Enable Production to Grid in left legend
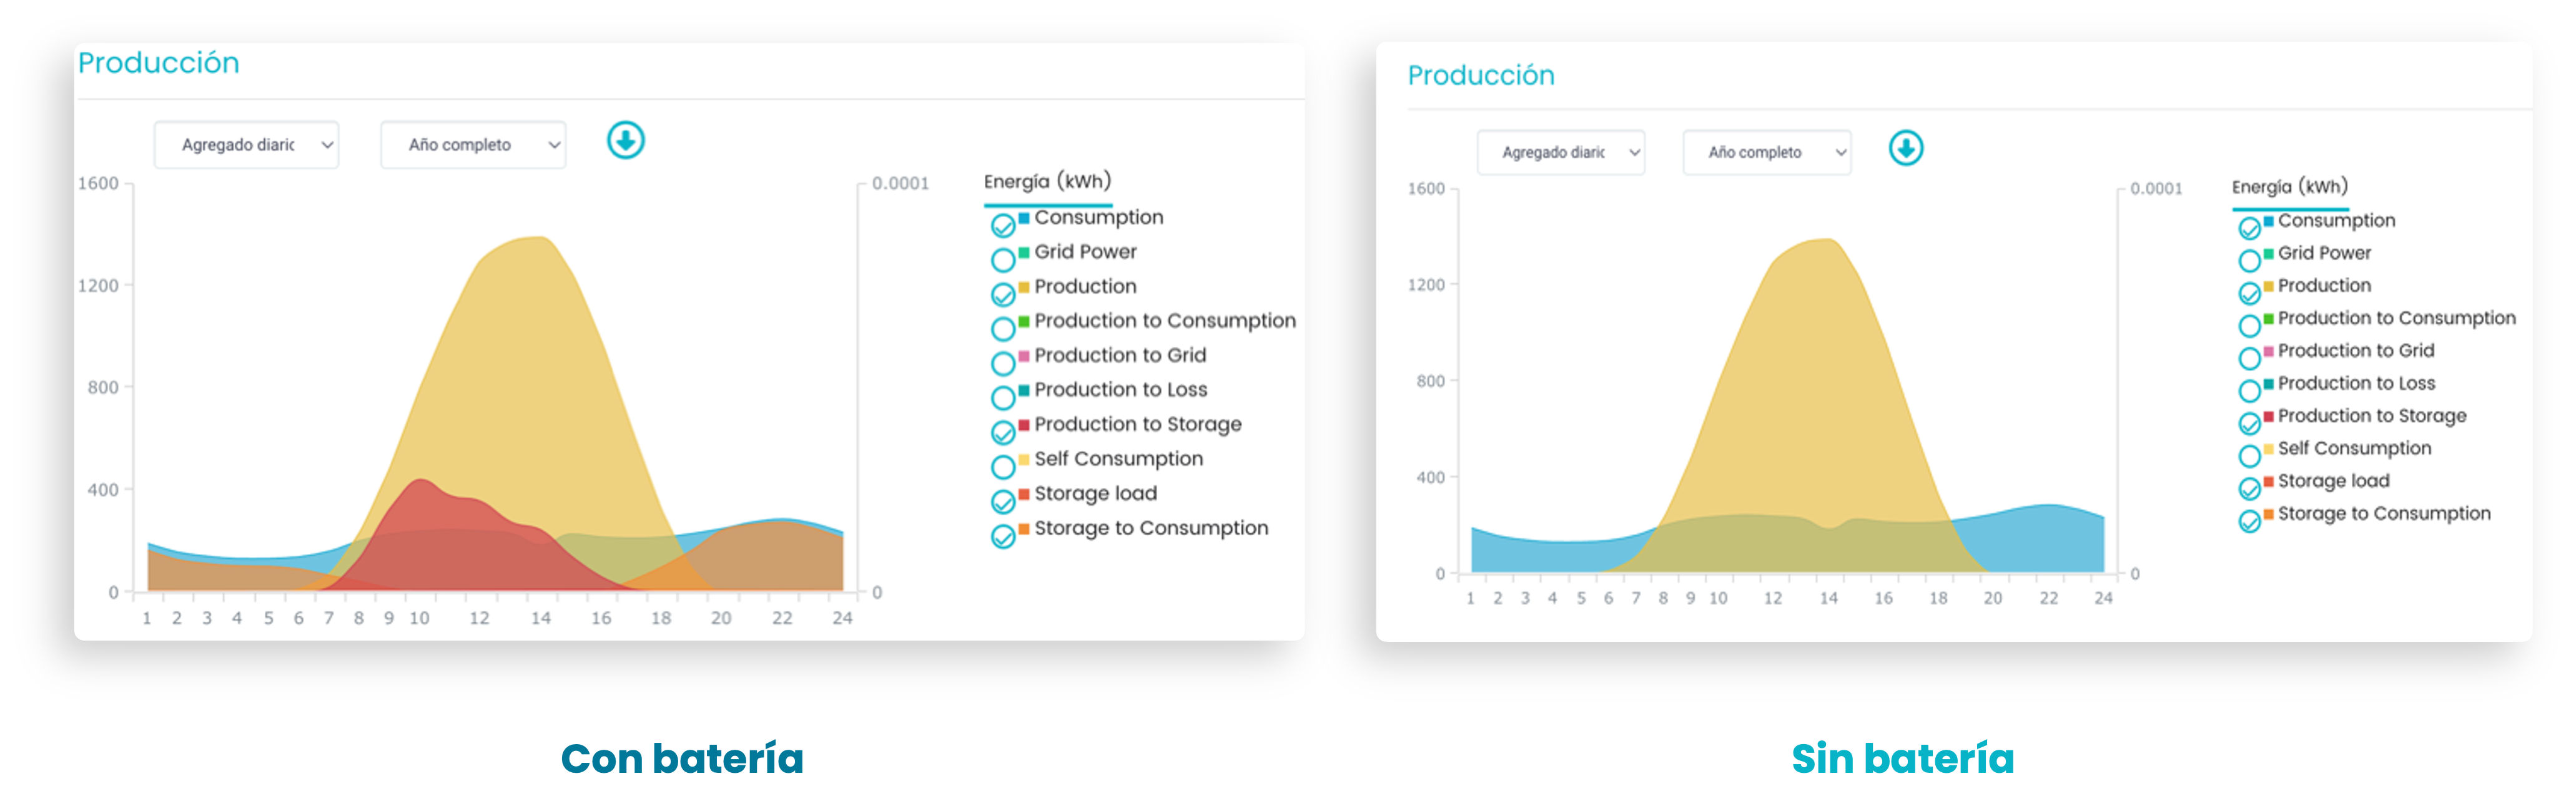 tap(1003, 364)
